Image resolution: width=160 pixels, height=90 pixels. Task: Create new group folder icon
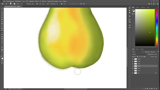click(x=152, y=88)
